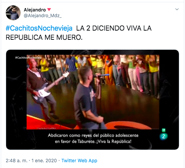This screenshot has height=168, width=185.
Task: Click the 2:48 a. m. tweet timestamp
Action: tap(16, 161)
